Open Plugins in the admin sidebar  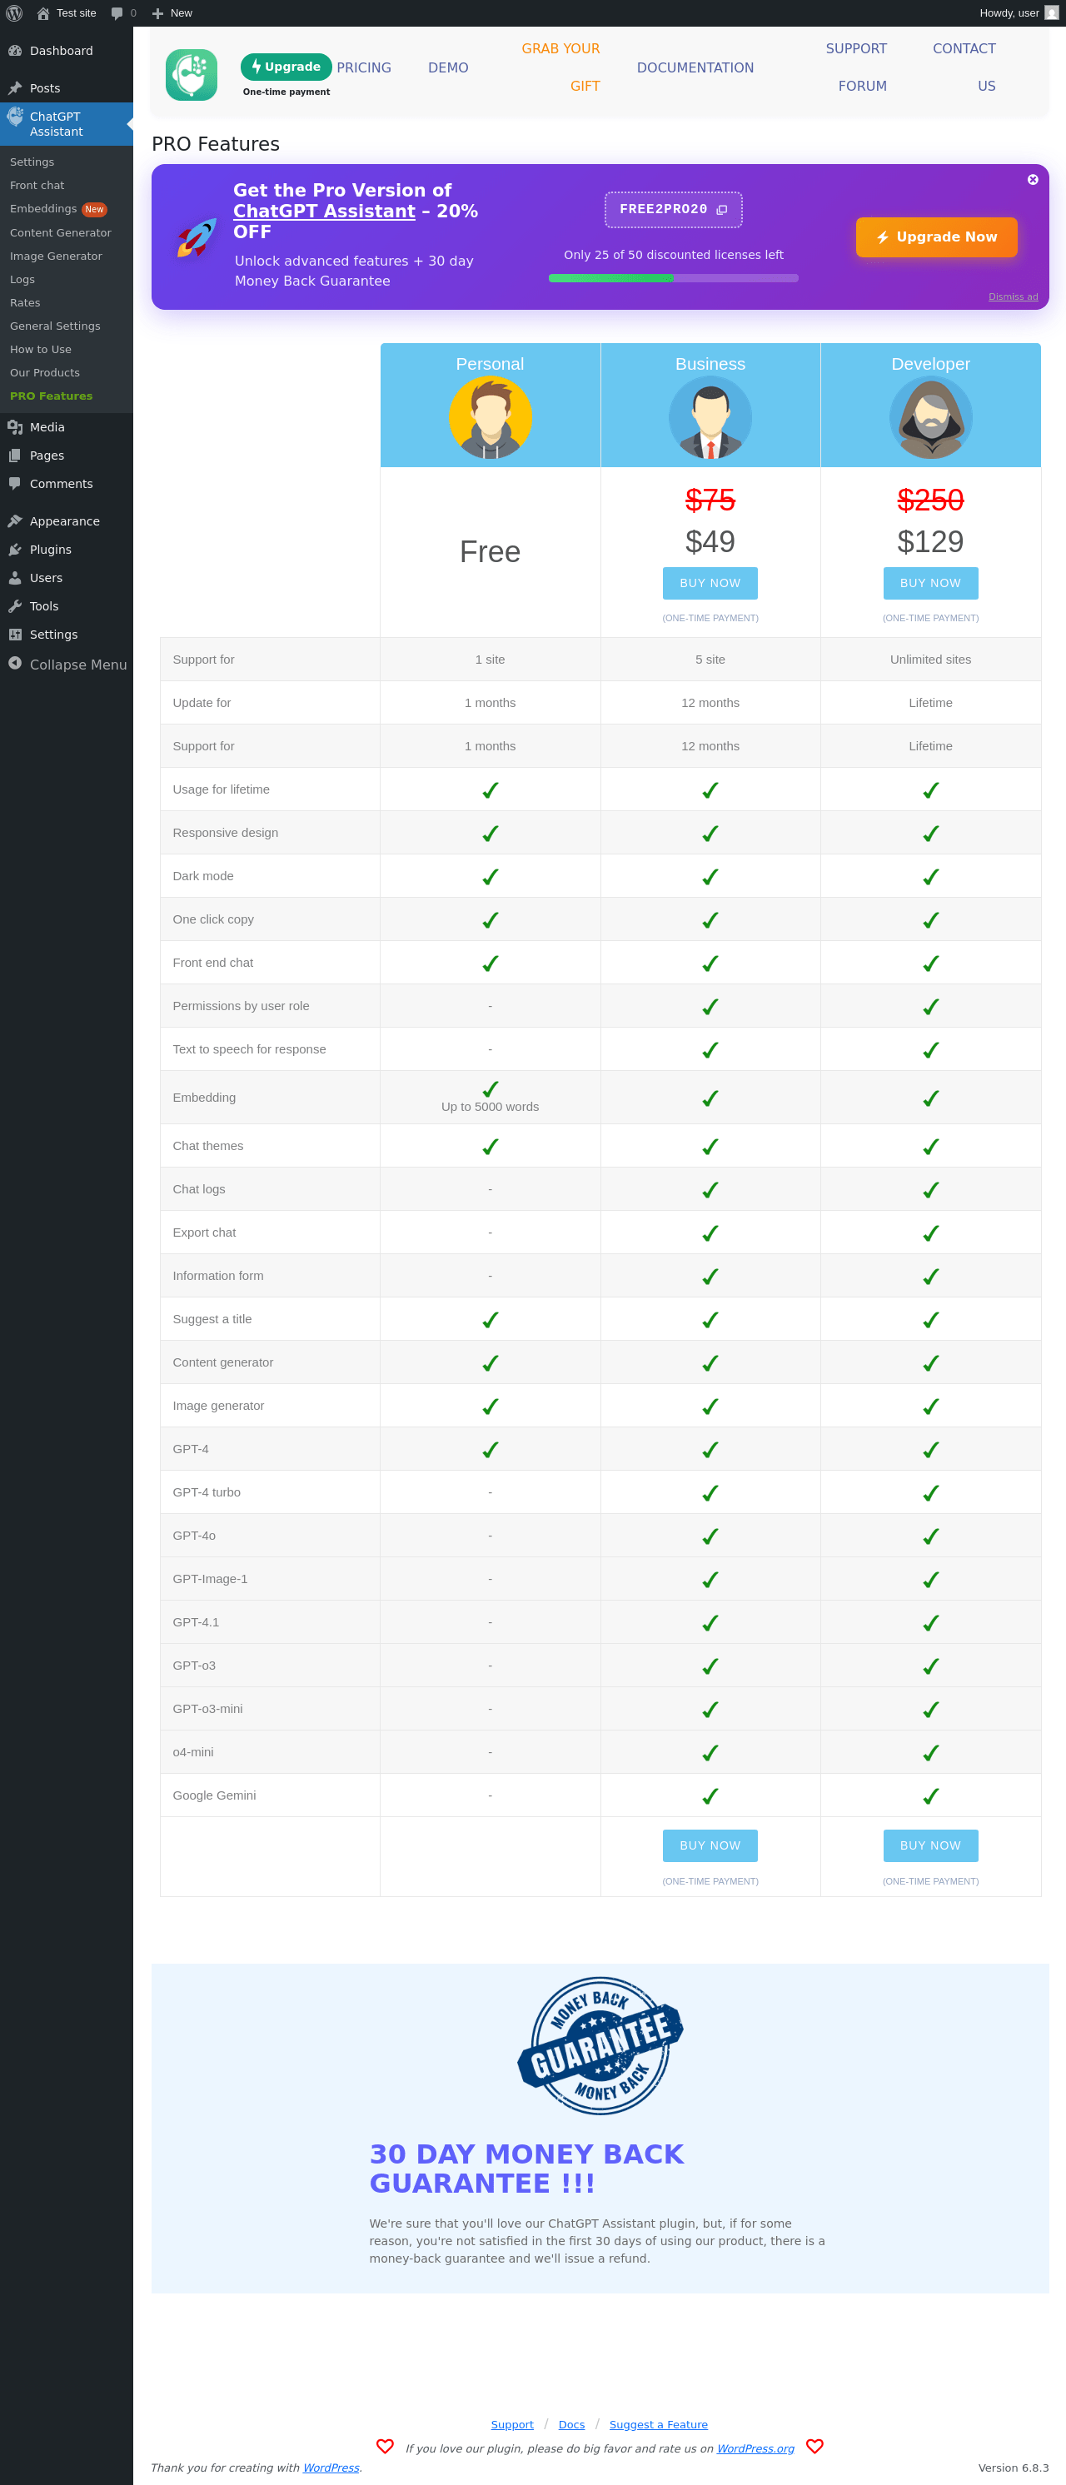50,549
